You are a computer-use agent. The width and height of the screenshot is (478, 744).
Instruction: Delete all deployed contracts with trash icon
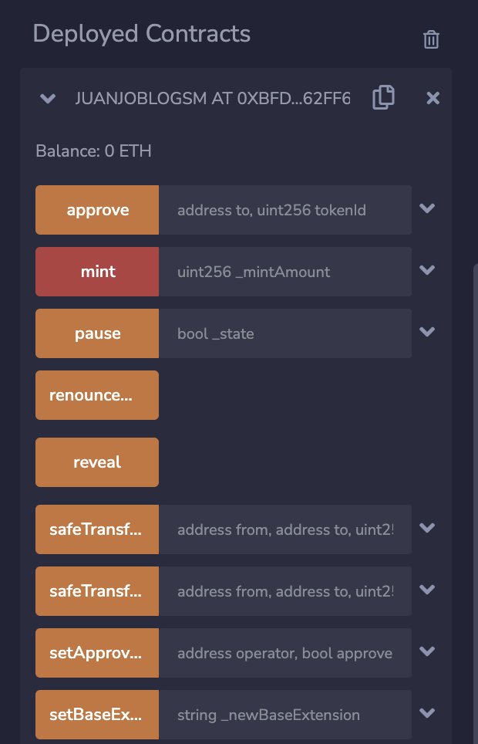pos(431,40)
